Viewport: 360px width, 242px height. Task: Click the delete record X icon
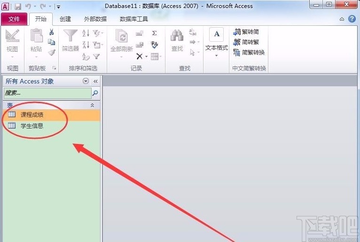coord(139,56)
